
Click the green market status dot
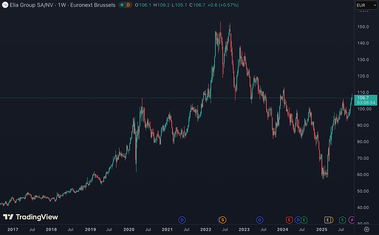coord(122,5)
